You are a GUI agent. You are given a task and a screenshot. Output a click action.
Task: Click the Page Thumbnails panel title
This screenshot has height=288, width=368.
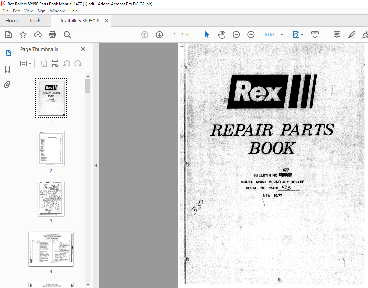point(39,49)
